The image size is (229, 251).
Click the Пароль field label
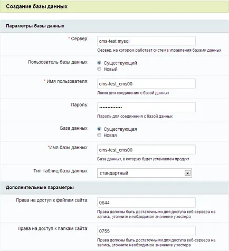pyautogui.click(x=80, y=105)
